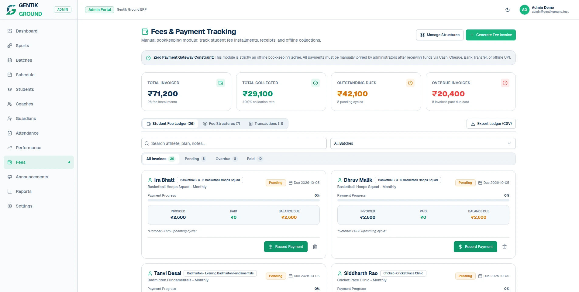The image size is (579, 292).
Task: Click the Outstanding Dues clock icon
Action: point(410,83)
